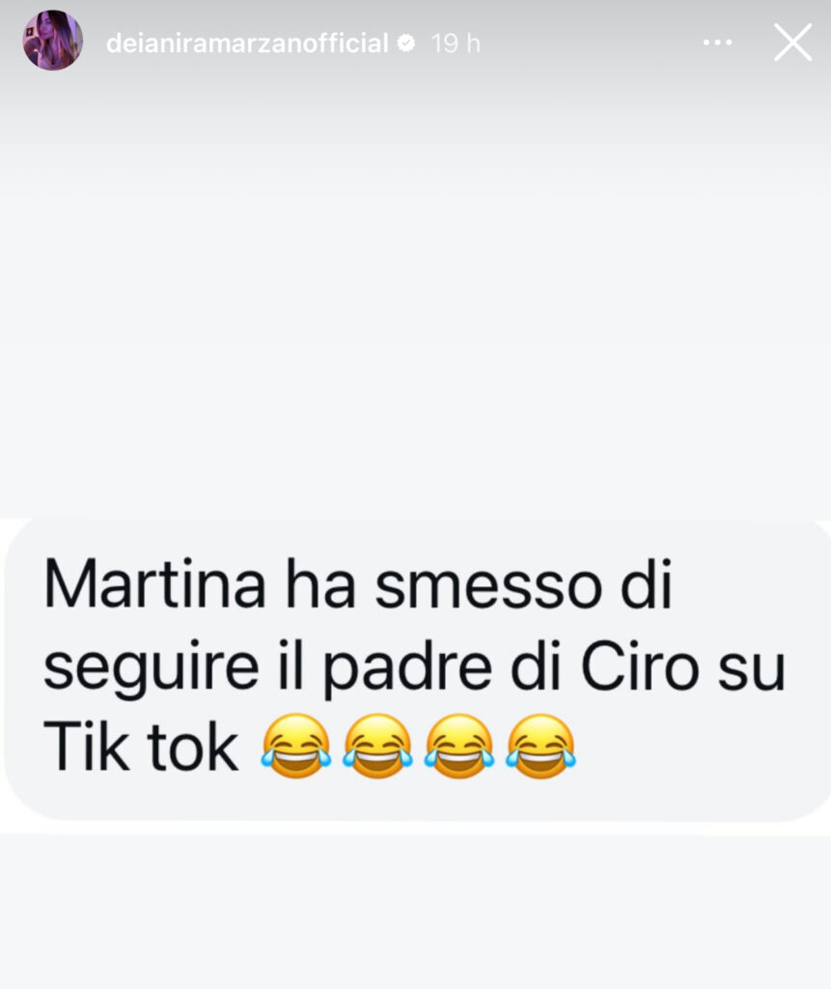Screen dimensions: 831x989
Task: Open the deianiramarzanofficial profile picture
Action: click(53, 41)
